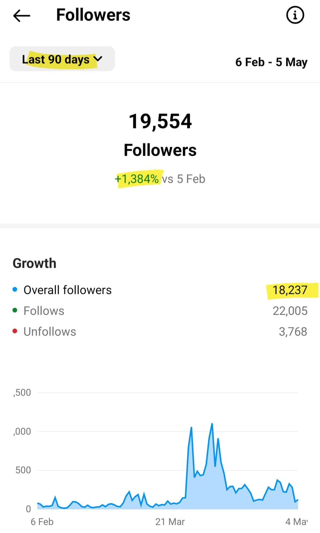Screen dimensions: 320x533
Task: Click the Growth section heading
Action: click(x=34, y=263)
